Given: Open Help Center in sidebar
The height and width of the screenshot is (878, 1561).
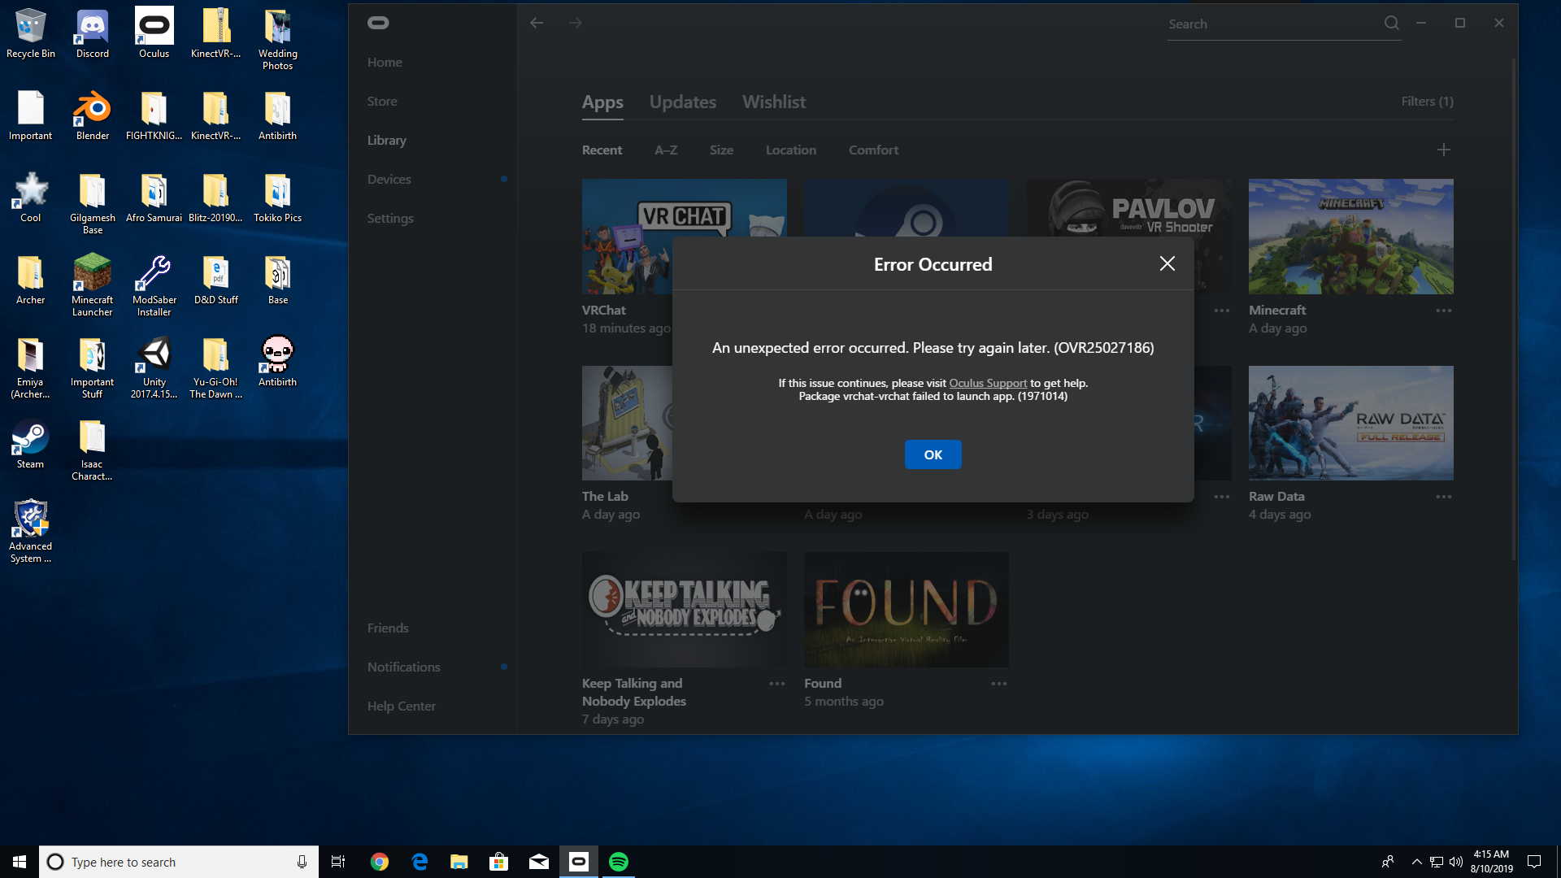Looking at the screenshot, I should [402, 706].
